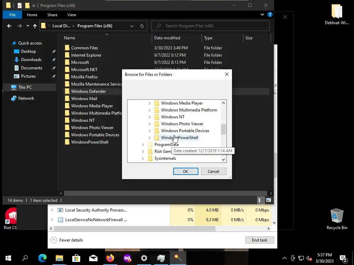Open the Debloat-Wi... folder on the desktop

pyautogui.click(x=337, y=14)
